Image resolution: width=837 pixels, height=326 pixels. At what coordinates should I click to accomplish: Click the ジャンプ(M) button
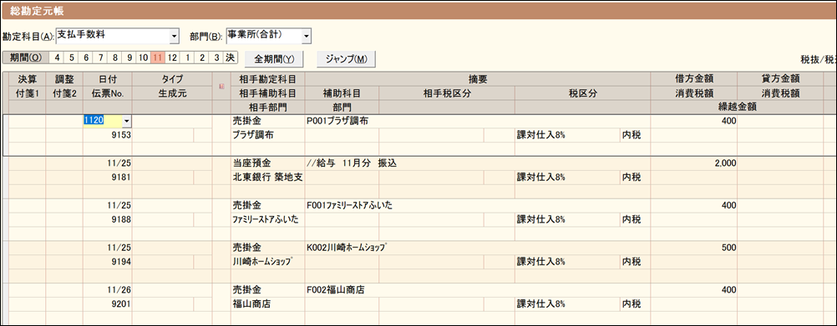pos(347,58)
